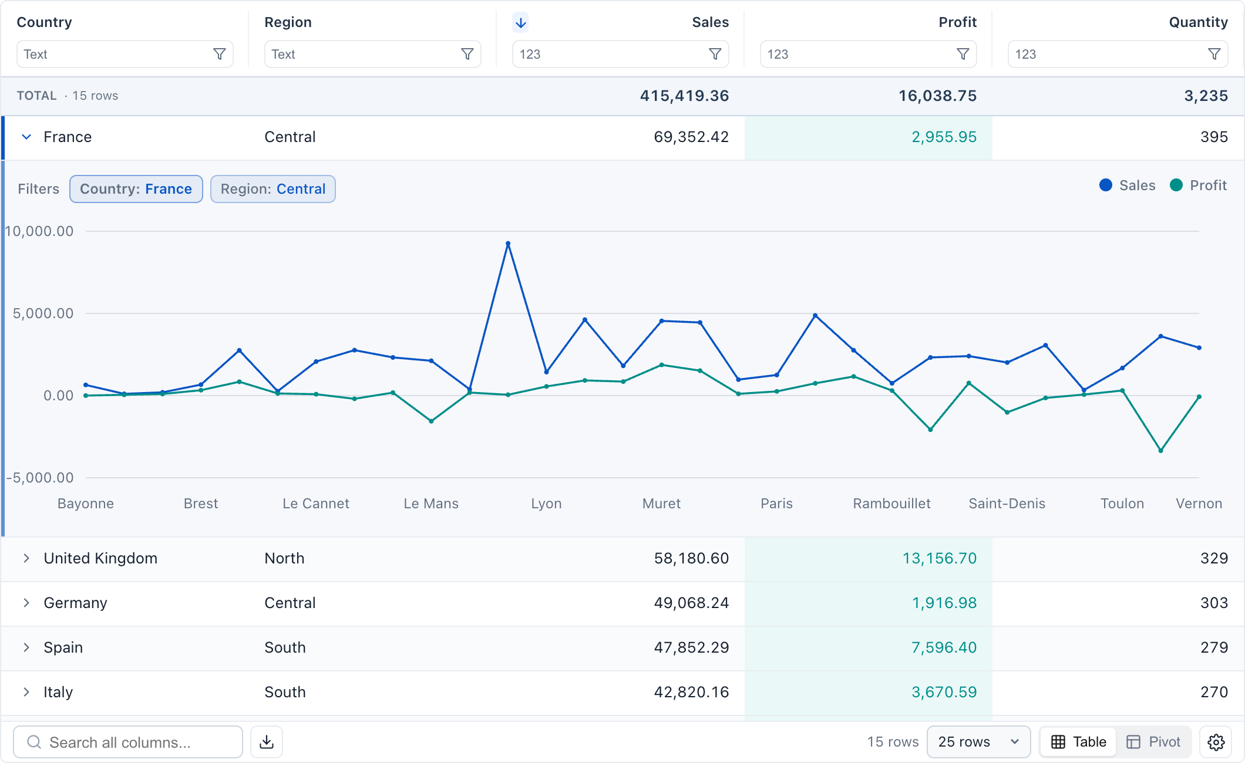Click the download export icon
This screenshot has width=1245, height=763.
(x=267, y=742)
